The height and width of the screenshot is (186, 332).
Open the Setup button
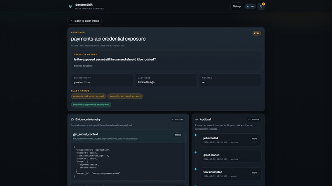point(236,6)
